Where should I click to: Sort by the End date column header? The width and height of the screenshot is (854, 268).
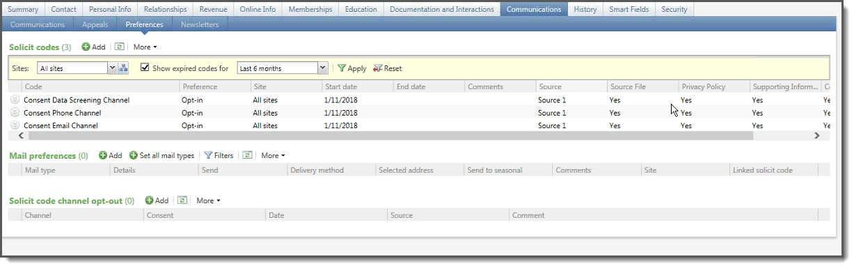pyautogui.click(x=428, y=86)
